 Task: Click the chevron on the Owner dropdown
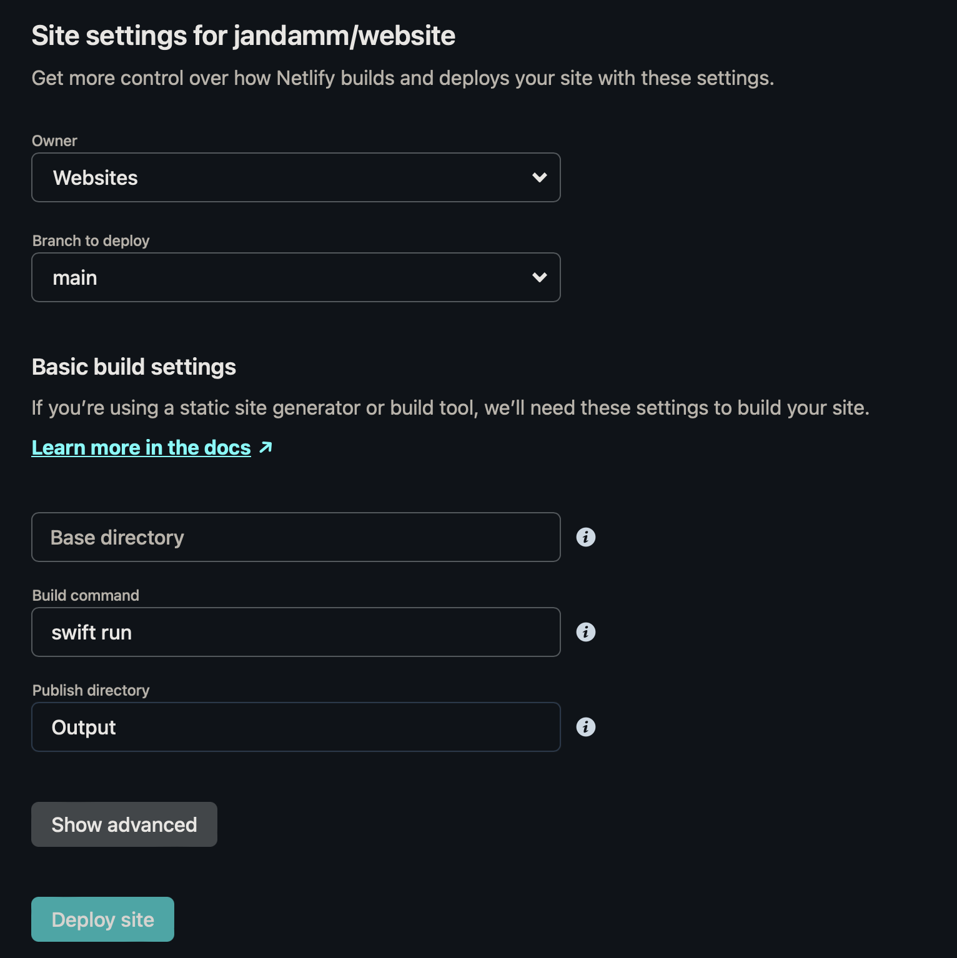point(540,177)
